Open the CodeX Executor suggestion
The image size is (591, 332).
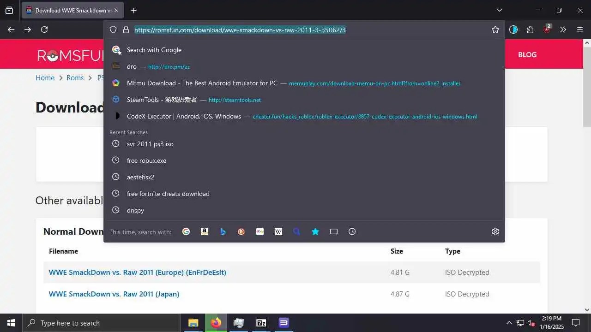click(x=304, y=116)
